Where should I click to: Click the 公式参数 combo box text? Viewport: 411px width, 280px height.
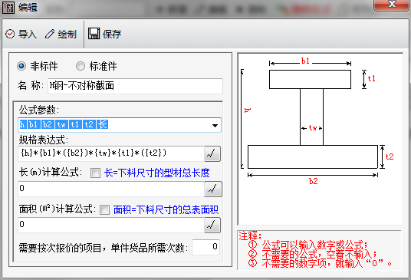point(63,124)
